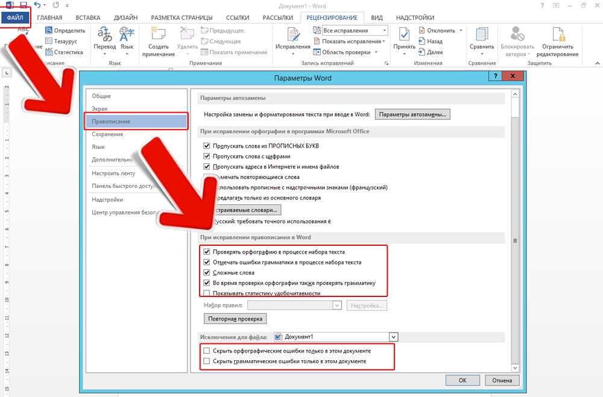This screenshot has width=603, height=397.
Task: Click Create comment (Создать примечание) icon
Action: [159, 35]
